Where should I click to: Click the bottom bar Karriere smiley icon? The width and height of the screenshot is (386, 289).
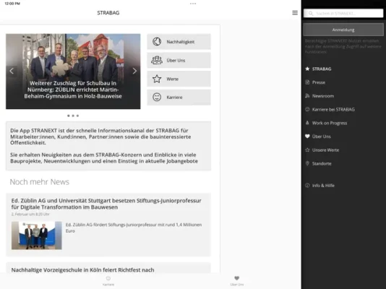(x=108, y=278)
